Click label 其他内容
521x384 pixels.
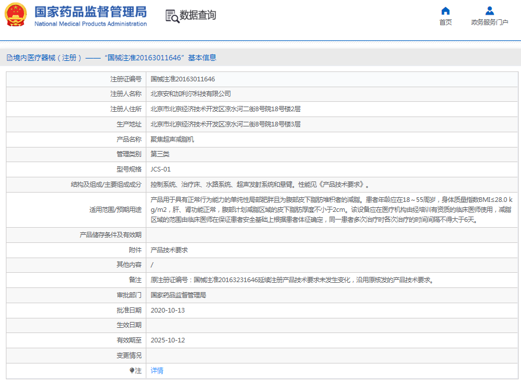coord(129,265)
